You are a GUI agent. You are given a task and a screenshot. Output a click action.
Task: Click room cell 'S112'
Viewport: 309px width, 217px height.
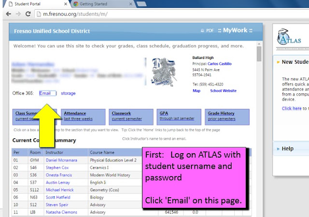[34, 190]
